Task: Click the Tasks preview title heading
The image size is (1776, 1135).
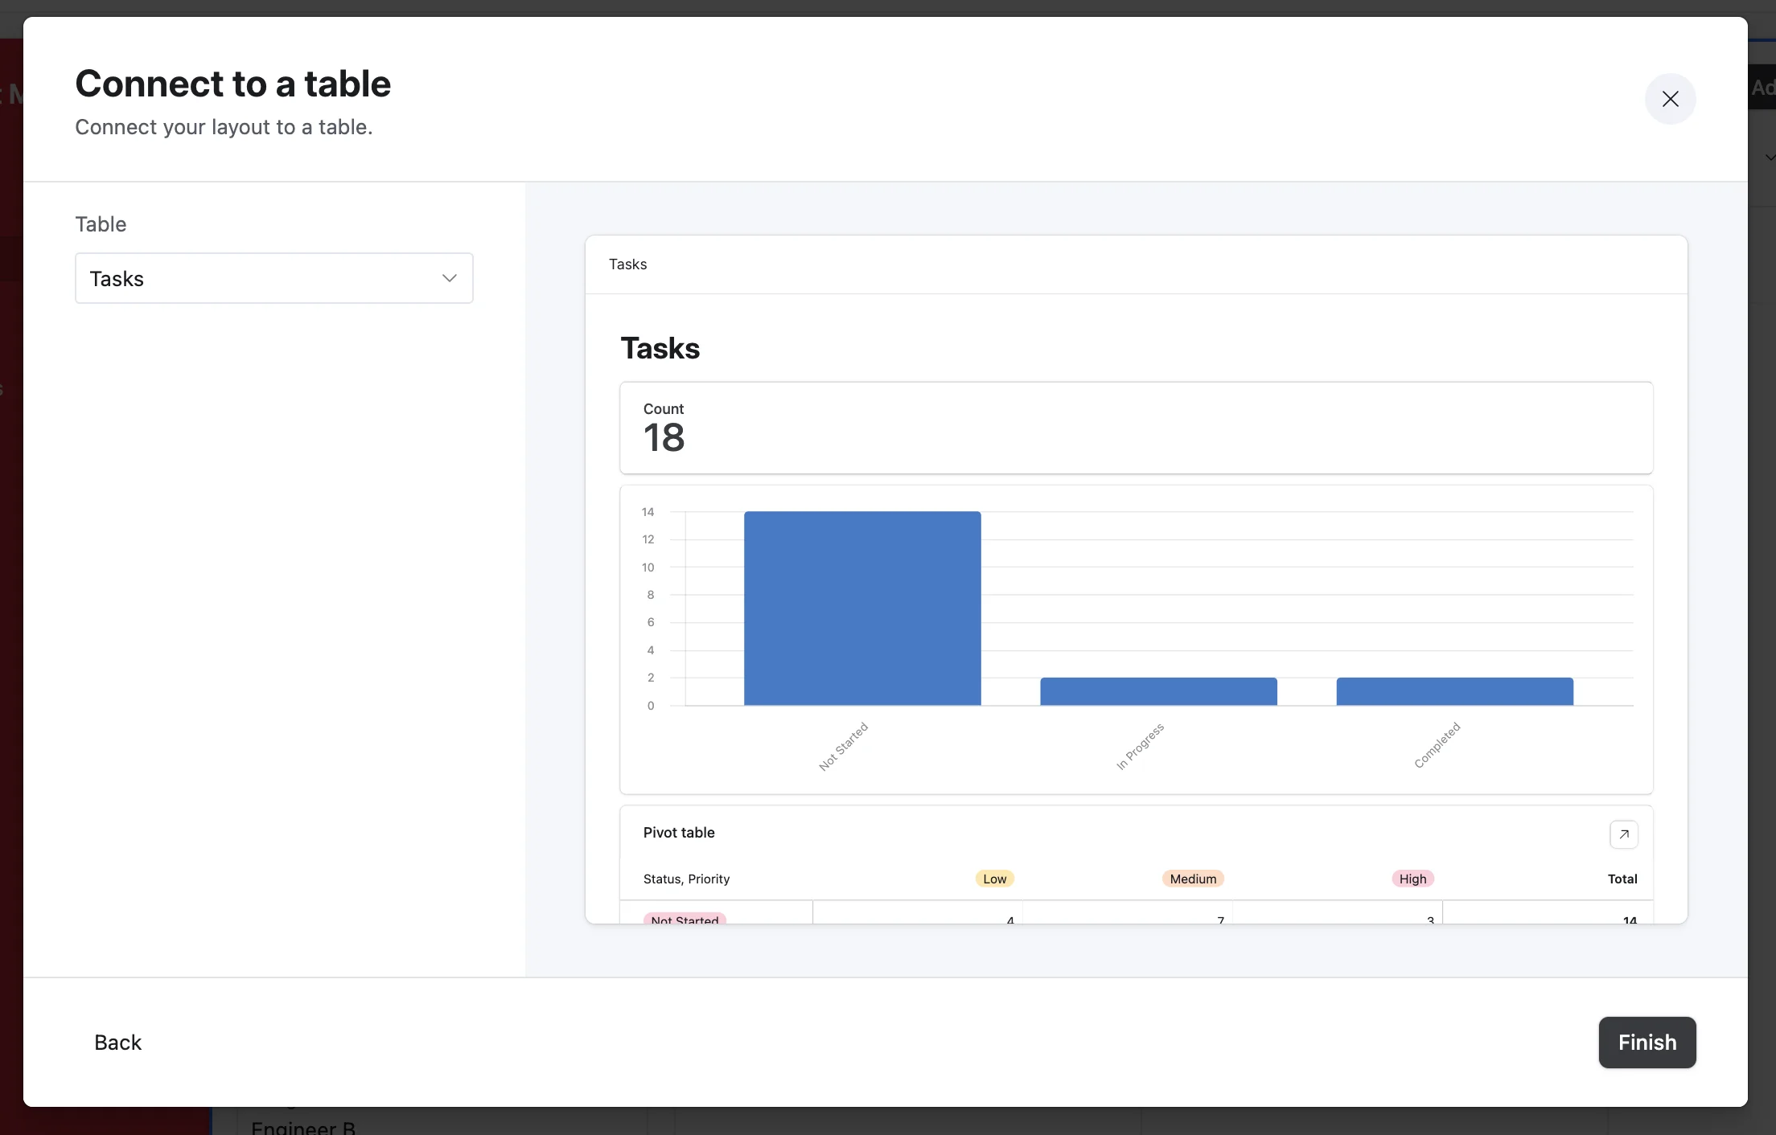Action: coord(660,348)
